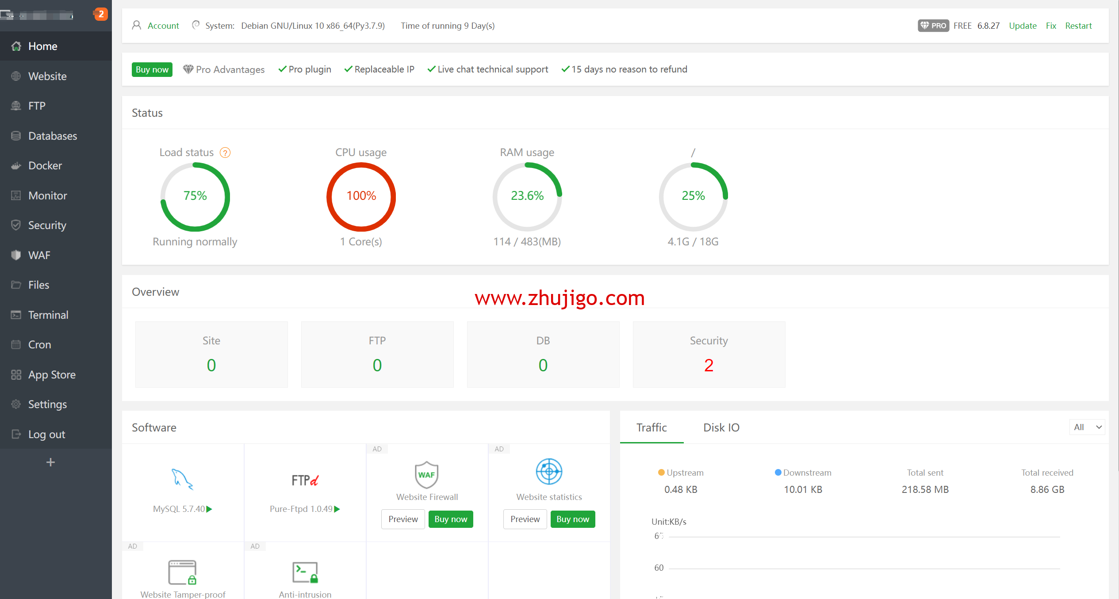Click the MySQL 5.7.40 running arrow
1119x599 pixels.
coord(209,509)
